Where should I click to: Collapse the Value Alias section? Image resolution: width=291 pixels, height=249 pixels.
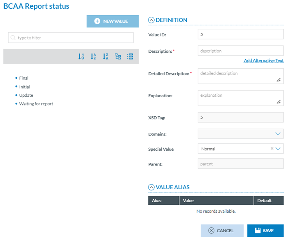(x=151, y=187)
